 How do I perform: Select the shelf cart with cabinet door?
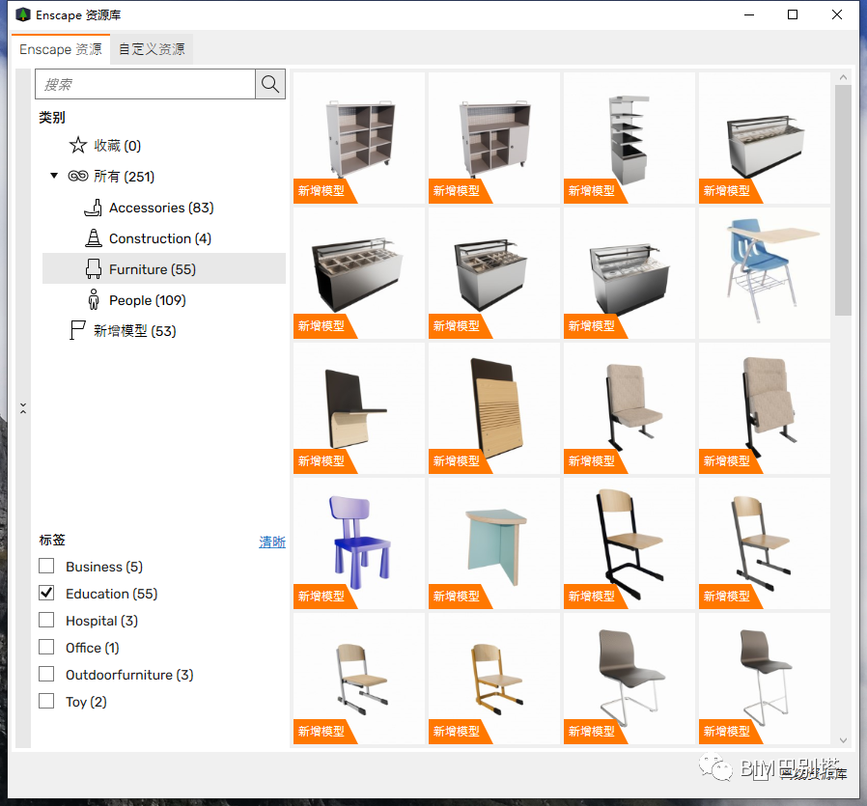[494, 138]
